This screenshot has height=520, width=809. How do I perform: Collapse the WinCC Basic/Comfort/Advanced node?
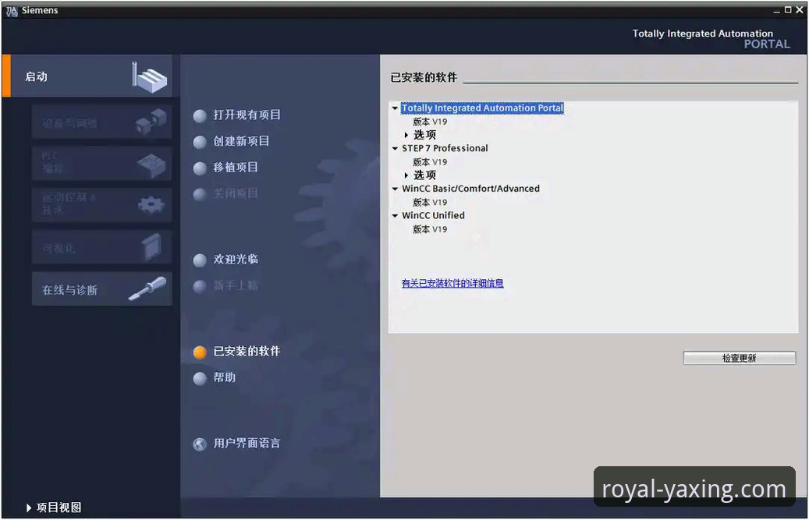pyautogui.click(x=396, y=189)
